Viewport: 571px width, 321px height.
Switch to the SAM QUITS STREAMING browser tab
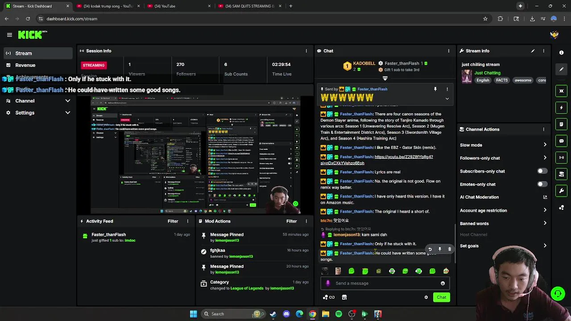pos(249,6)
